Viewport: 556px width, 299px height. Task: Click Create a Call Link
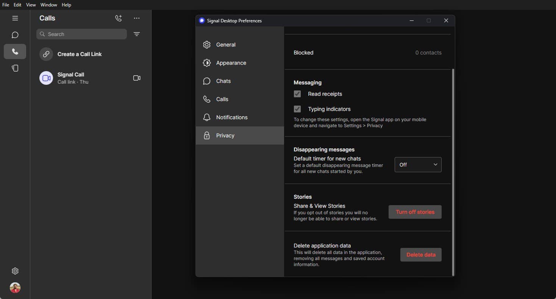coord(91,54)
